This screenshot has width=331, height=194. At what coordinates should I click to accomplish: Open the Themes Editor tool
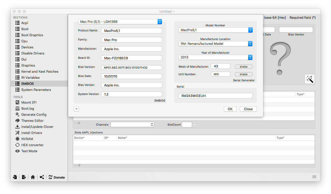(32, 121)
